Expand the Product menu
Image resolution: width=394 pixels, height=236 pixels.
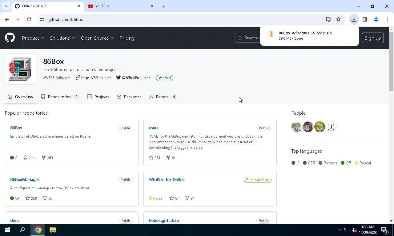pyautogui.click(x=33, y=38)
